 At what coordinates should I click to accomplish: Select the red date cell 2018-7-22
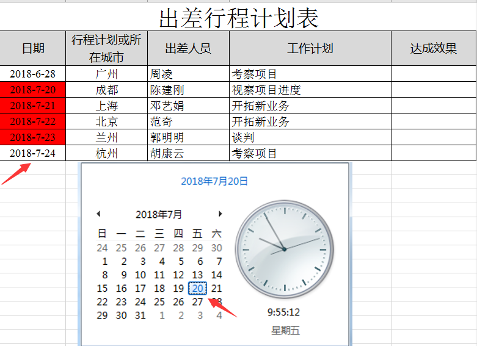[x=33, y=121]
